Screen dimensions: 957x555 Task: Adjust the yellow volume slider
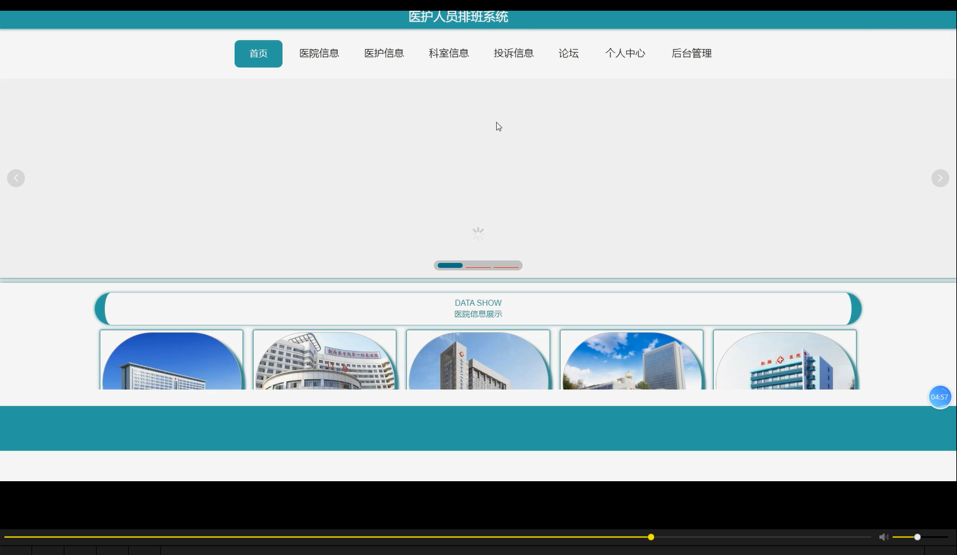pos(917,537)
